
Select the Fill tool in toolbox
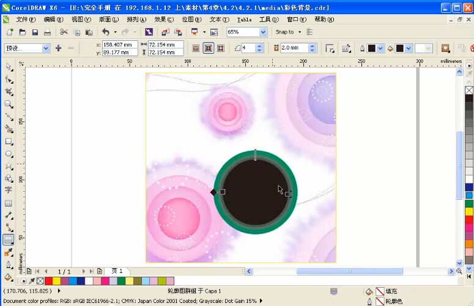[x=9, y=277]
